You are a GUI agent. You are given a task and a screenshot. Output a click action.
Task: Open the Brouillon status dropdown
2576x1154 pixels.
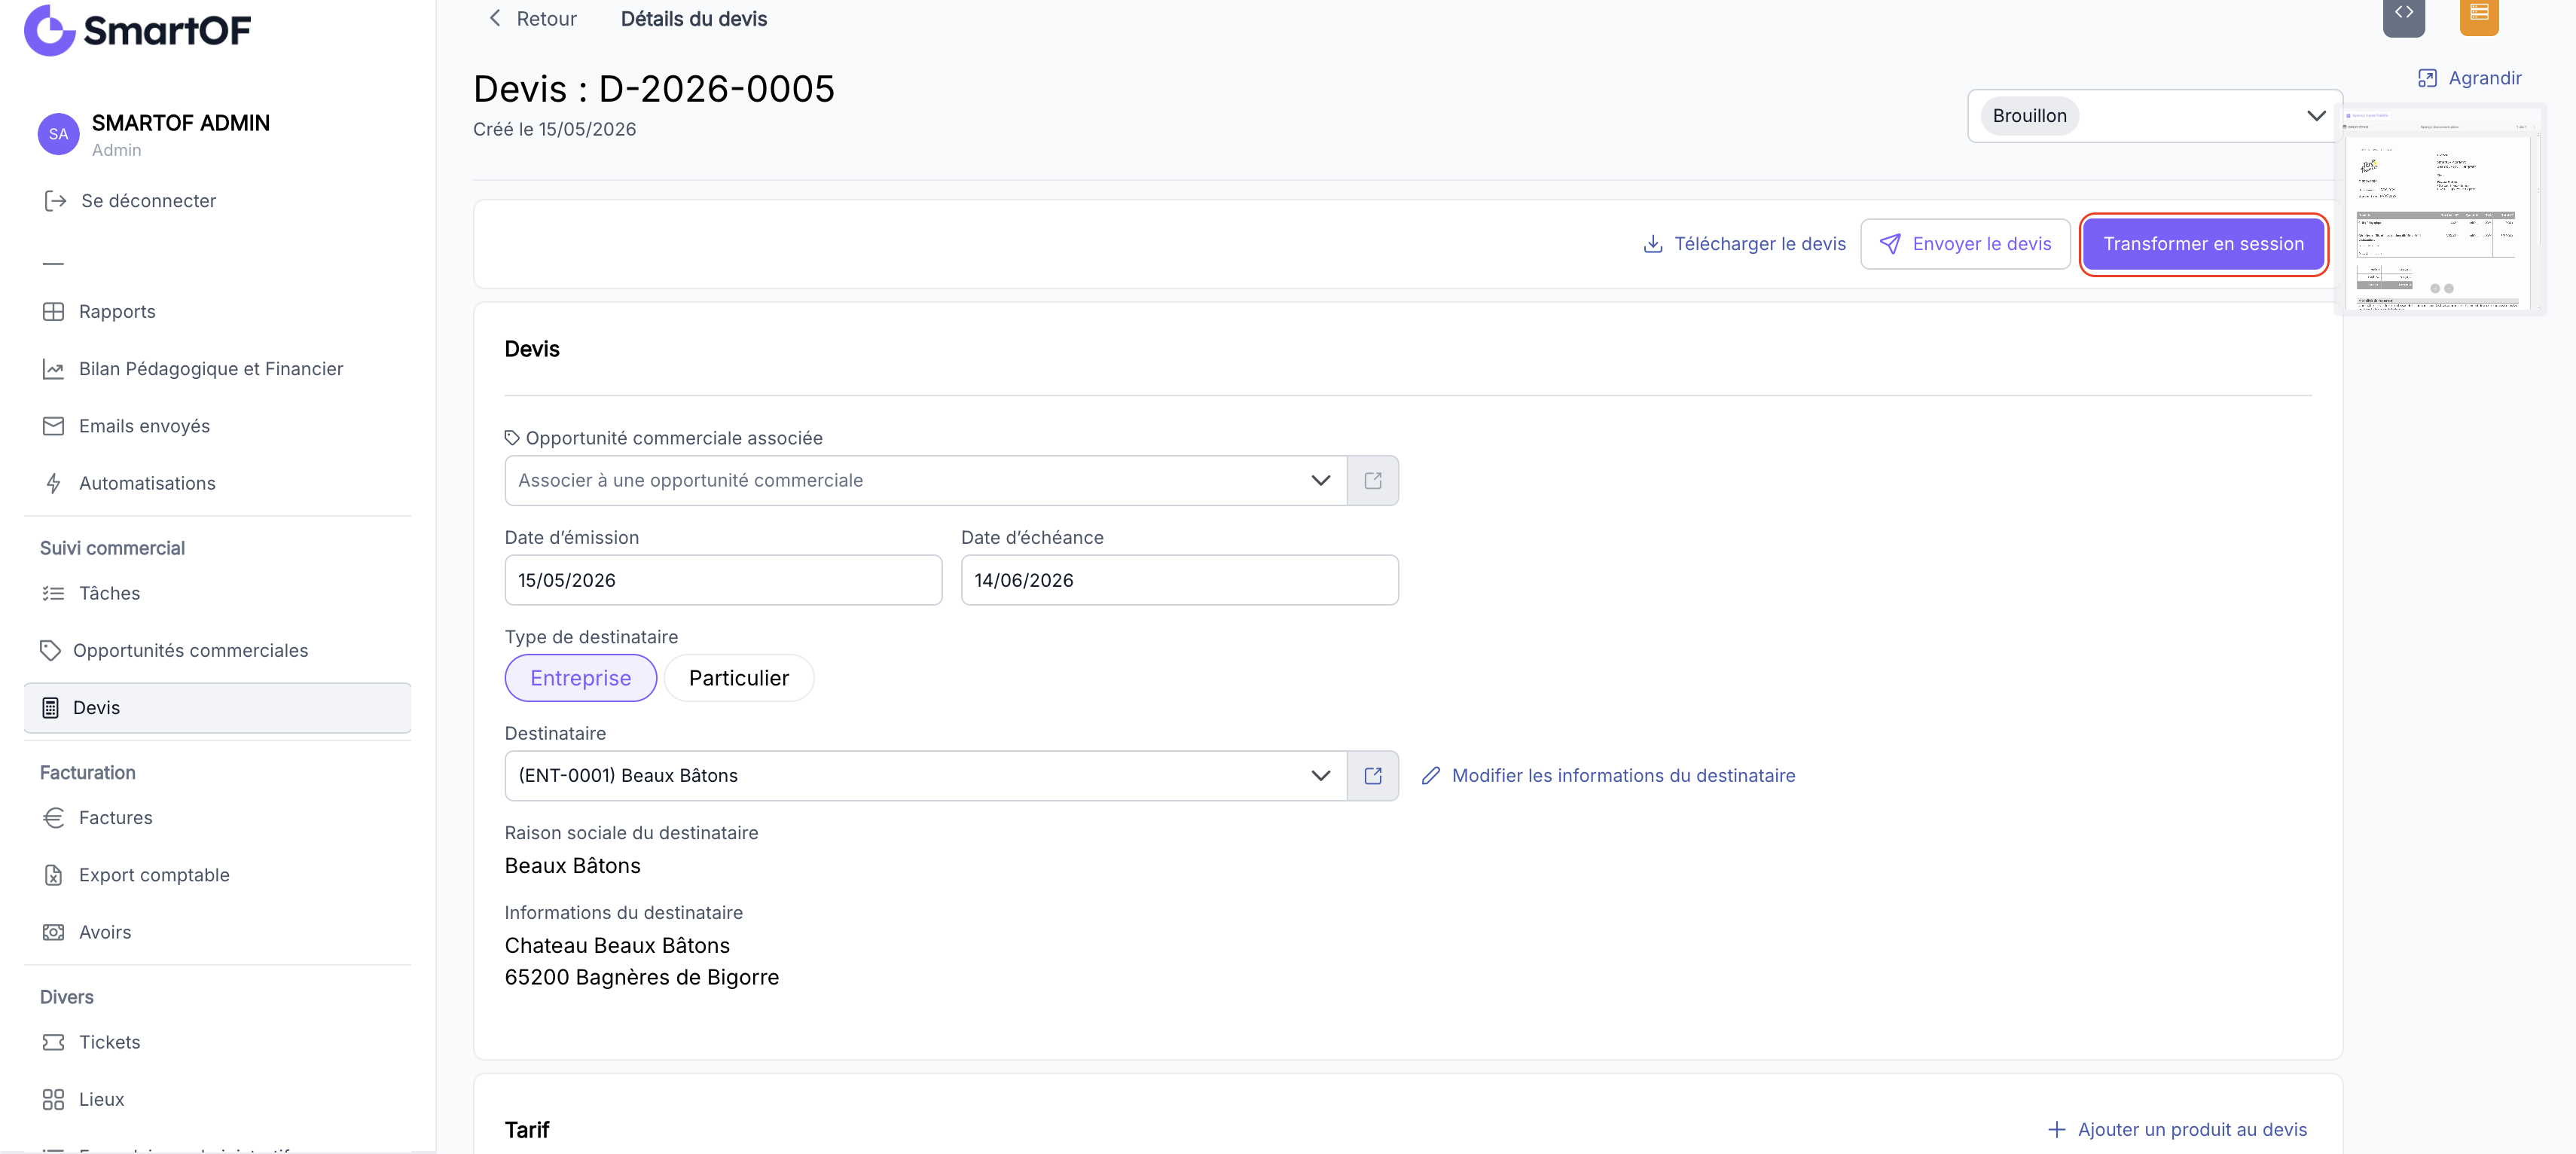click(x=2154, y=116)
